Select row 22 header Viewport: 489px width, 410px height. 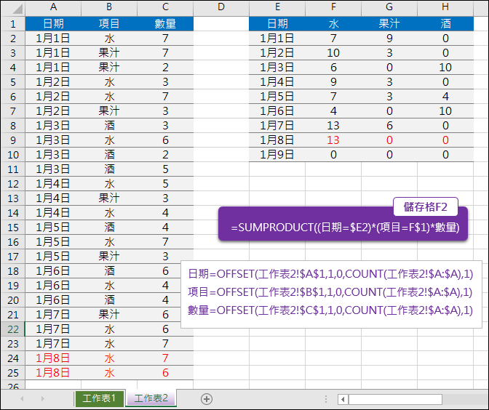(x=13, y=329)
